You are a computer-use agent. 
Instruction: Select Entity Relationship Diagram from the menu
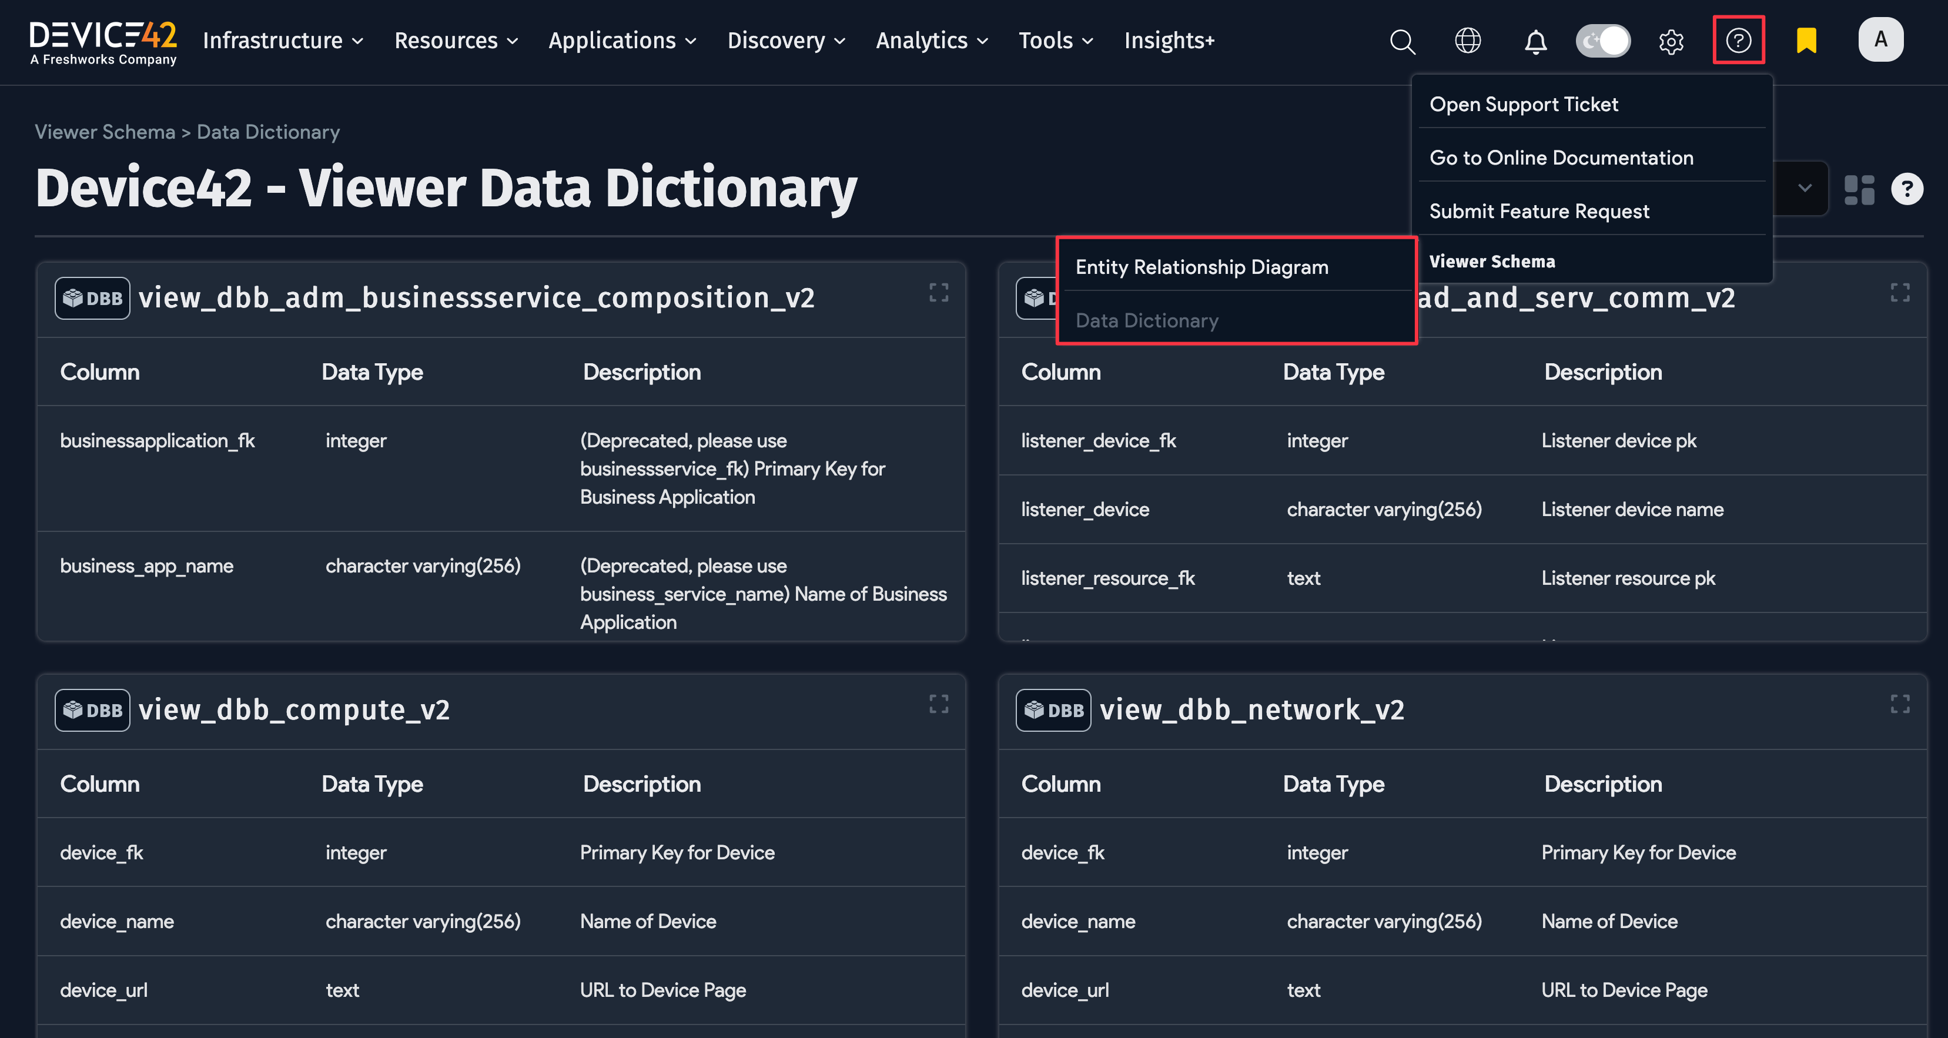[x=1201, y=267]
